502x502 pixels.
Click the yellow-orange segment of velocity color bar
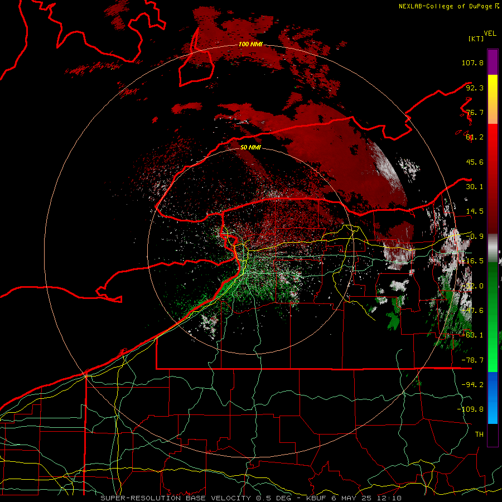[493, 99]
